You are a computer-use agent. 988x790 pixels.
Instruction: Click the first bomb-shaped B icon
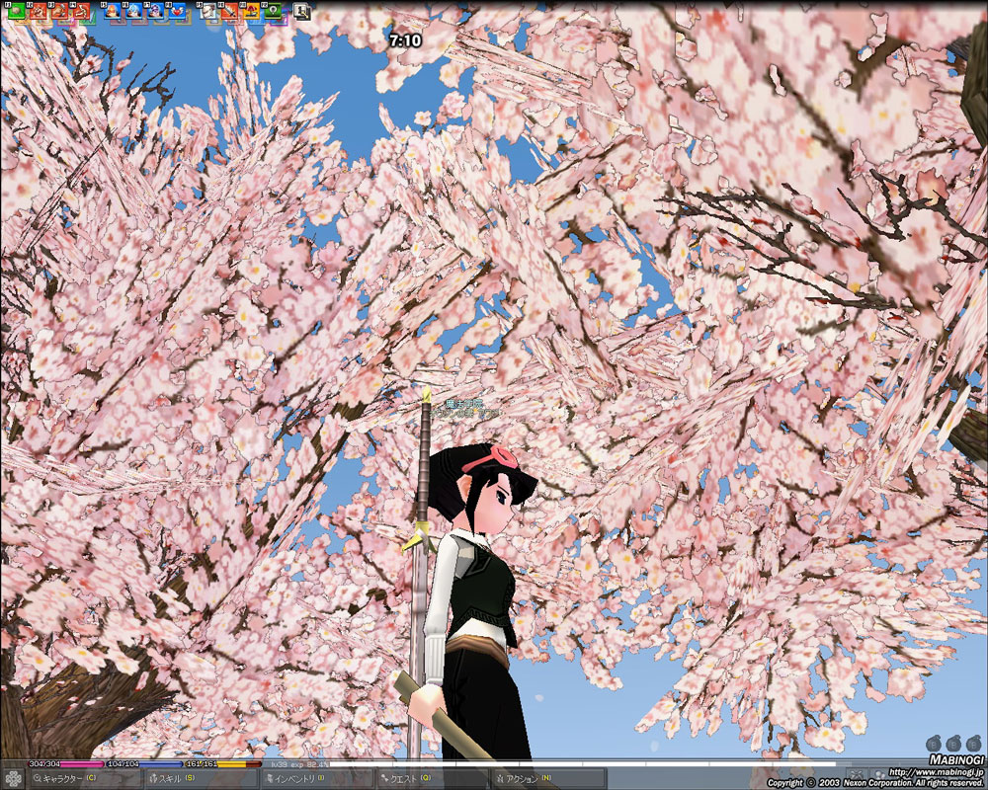point(934,744)
